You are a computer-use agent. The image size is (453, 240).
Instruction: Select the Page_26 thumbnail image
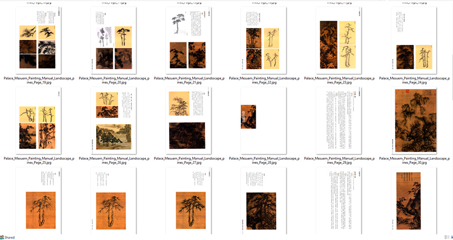point(114,121)
